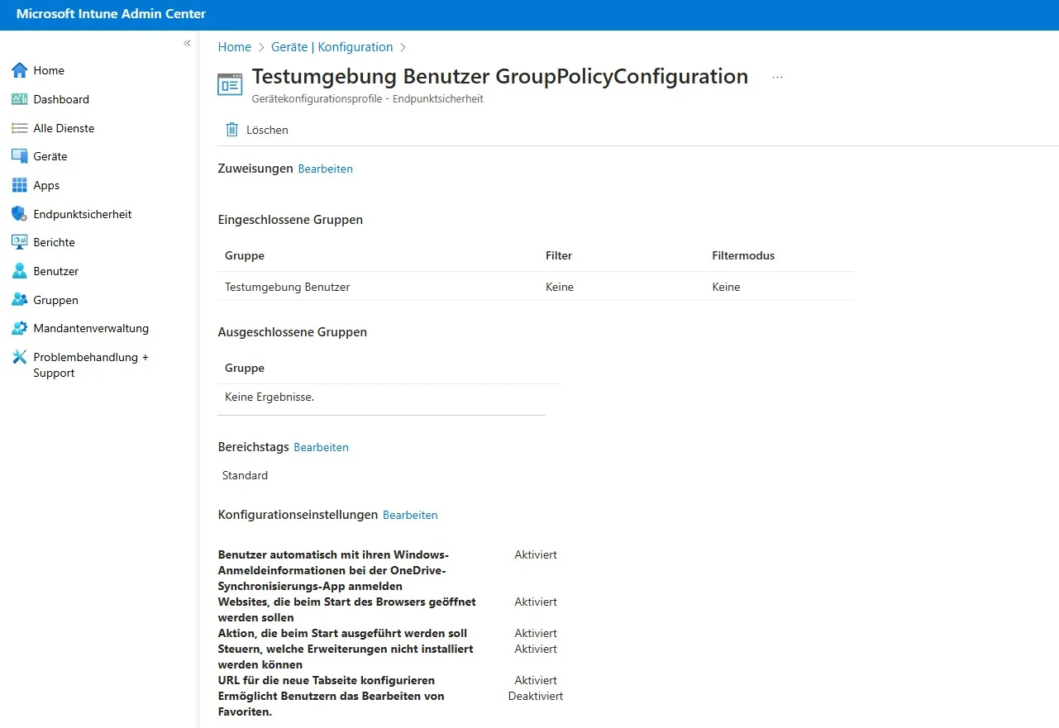1059x728 pixels.
Task: Click the Standard scope tag value
Action: [x=245, y=475]
